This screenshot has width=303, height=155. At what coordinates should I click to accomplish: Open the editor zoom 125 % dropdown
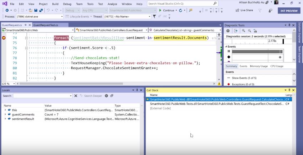point(14,84)
